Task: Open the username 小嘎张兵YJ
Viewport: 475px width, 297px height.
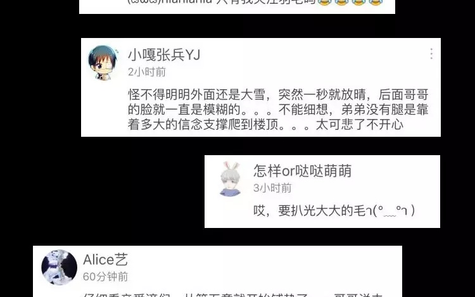Action: pyautogui.click(x=164, y=55)
